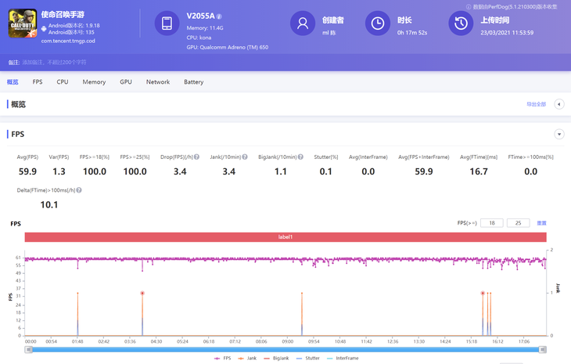Toggle Stutter series in chart legend
The height and width of the screenshot is (364, 571).
(x=308, y=358)
